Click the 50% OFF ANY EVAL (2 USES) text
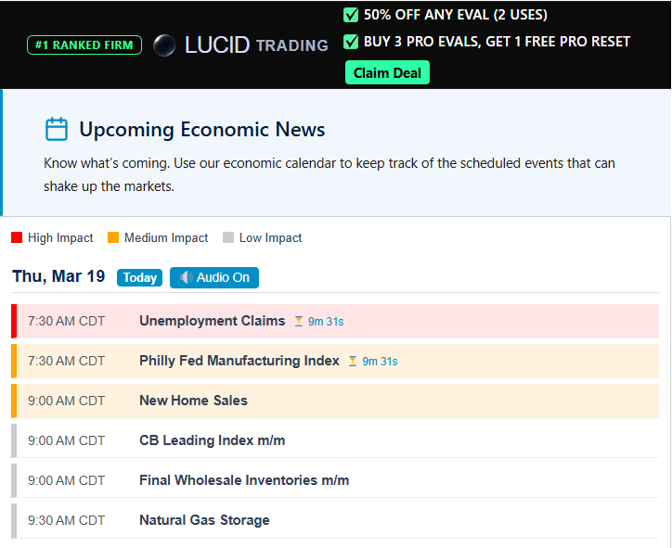 pyautogui.click(x=456, y=15)
